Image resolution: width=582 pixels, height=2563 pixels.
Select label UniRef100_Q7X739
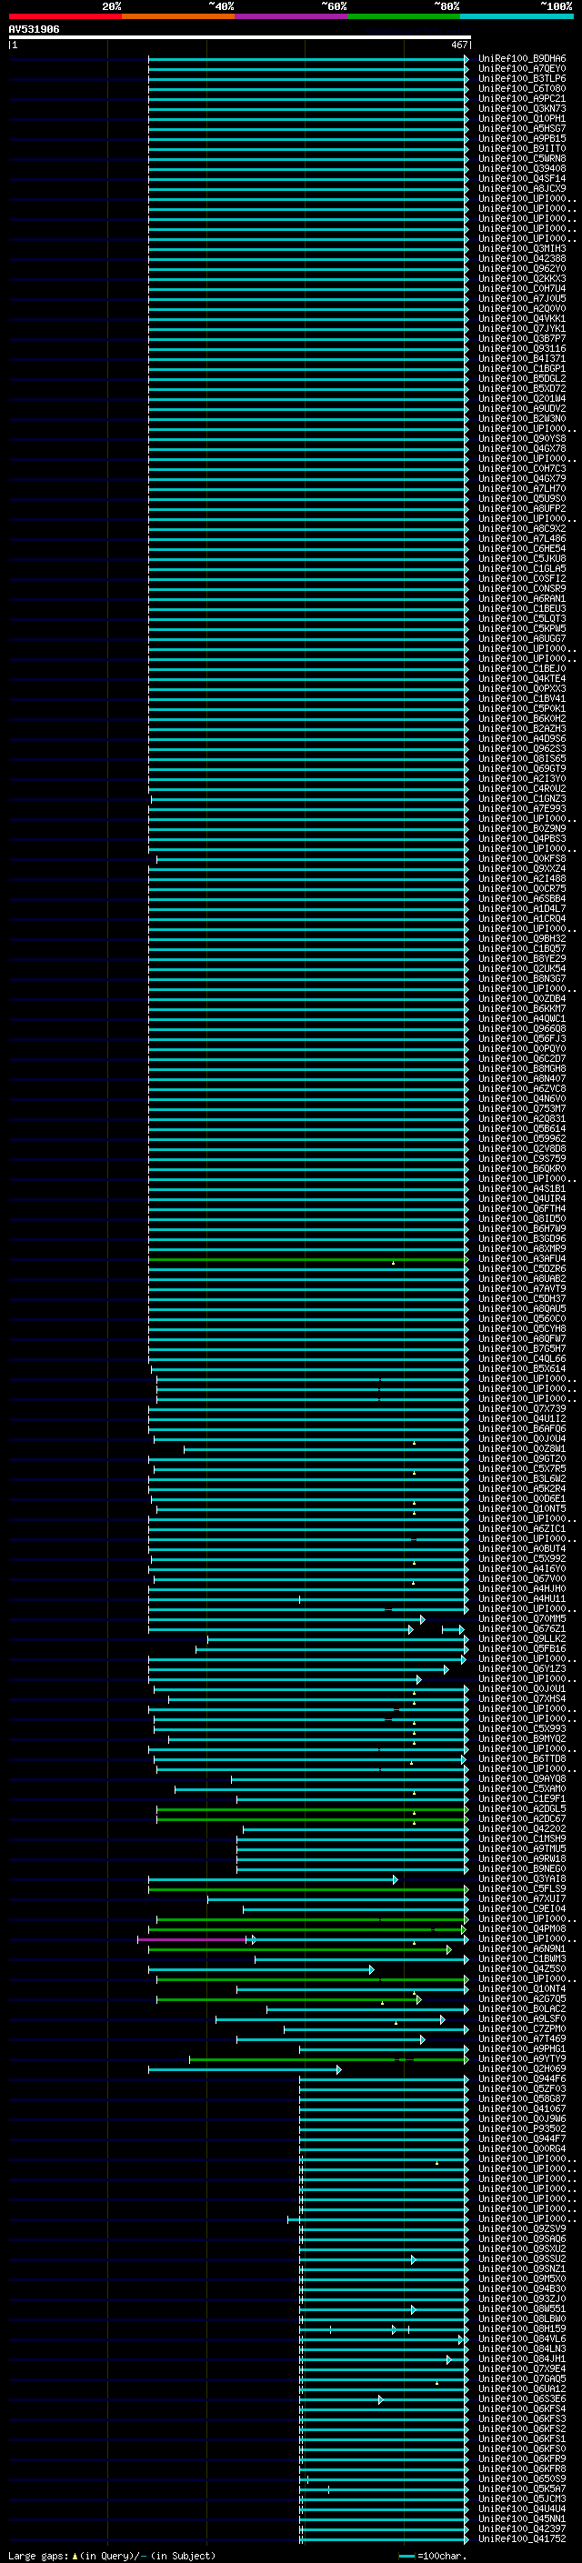pyautogui.click(x=521, y=1409)
